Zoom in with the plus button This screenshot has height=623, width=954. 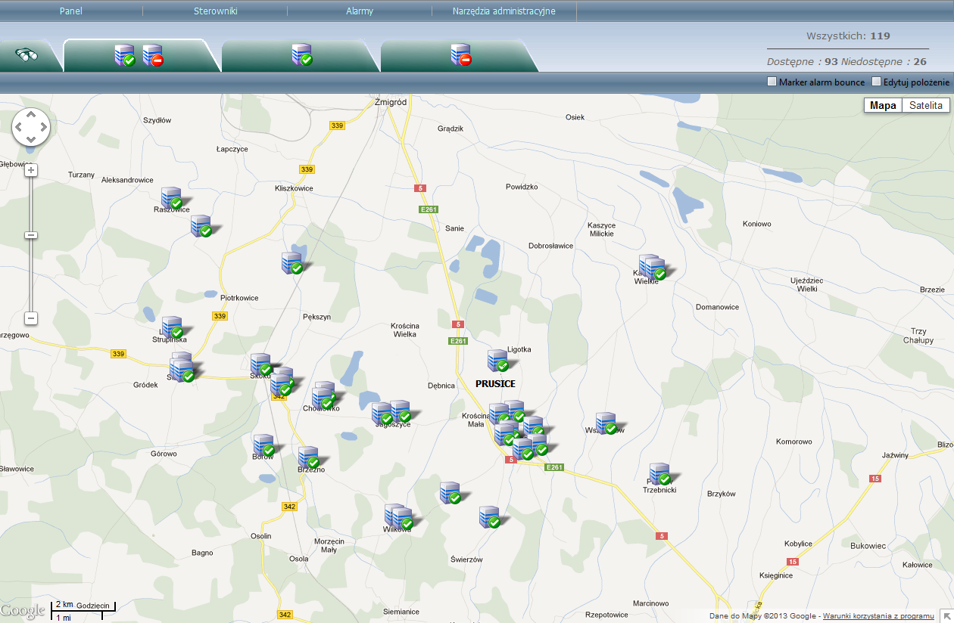(x=31, y=170)
